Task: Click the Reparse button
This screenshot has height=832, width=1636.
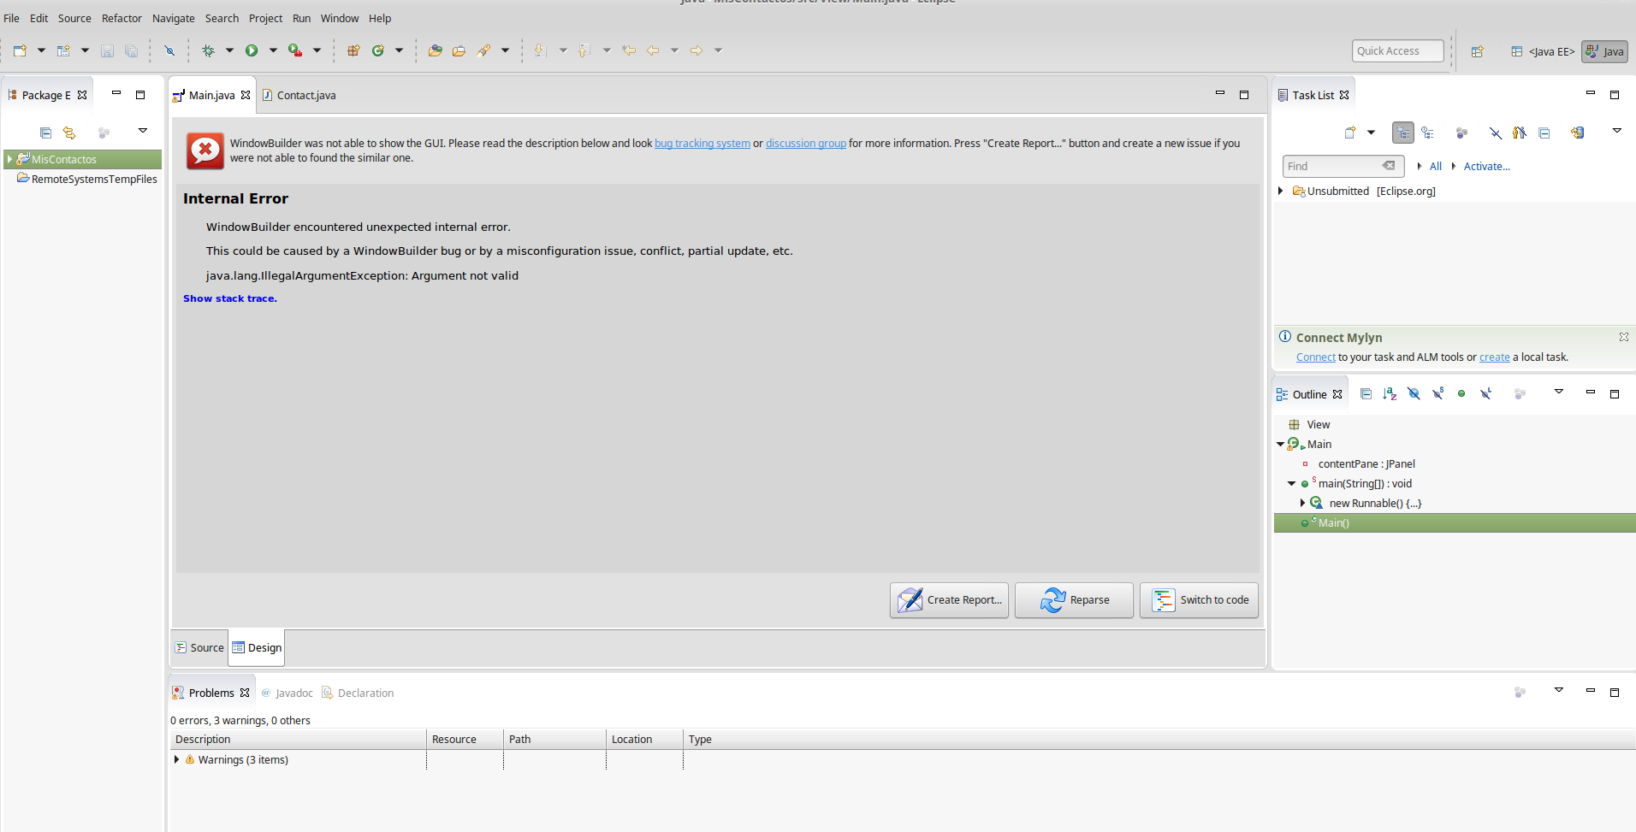Action: [x=1074, y=600]
